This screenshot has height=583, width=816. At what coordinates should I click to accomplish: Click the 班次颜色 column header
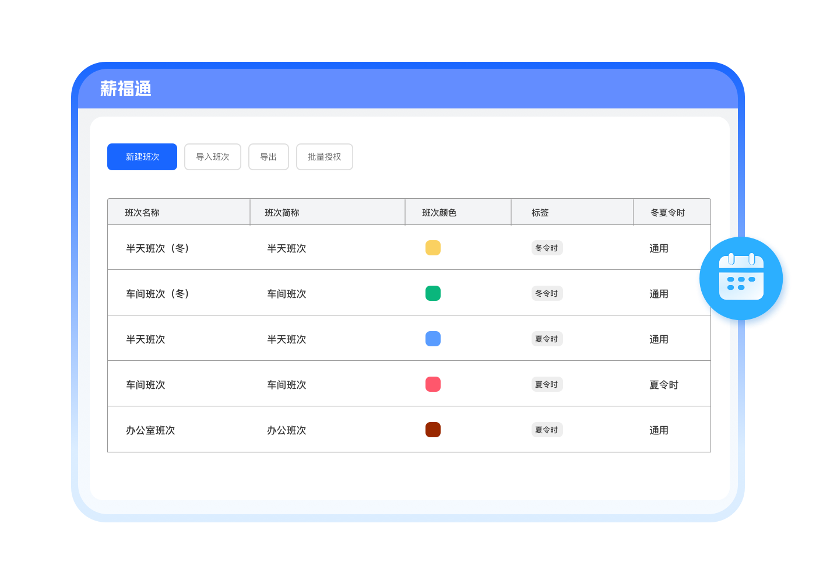pos(439,213)
